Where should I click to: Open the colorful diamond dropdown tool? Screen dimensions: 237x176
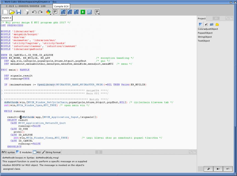click(48, 12)
